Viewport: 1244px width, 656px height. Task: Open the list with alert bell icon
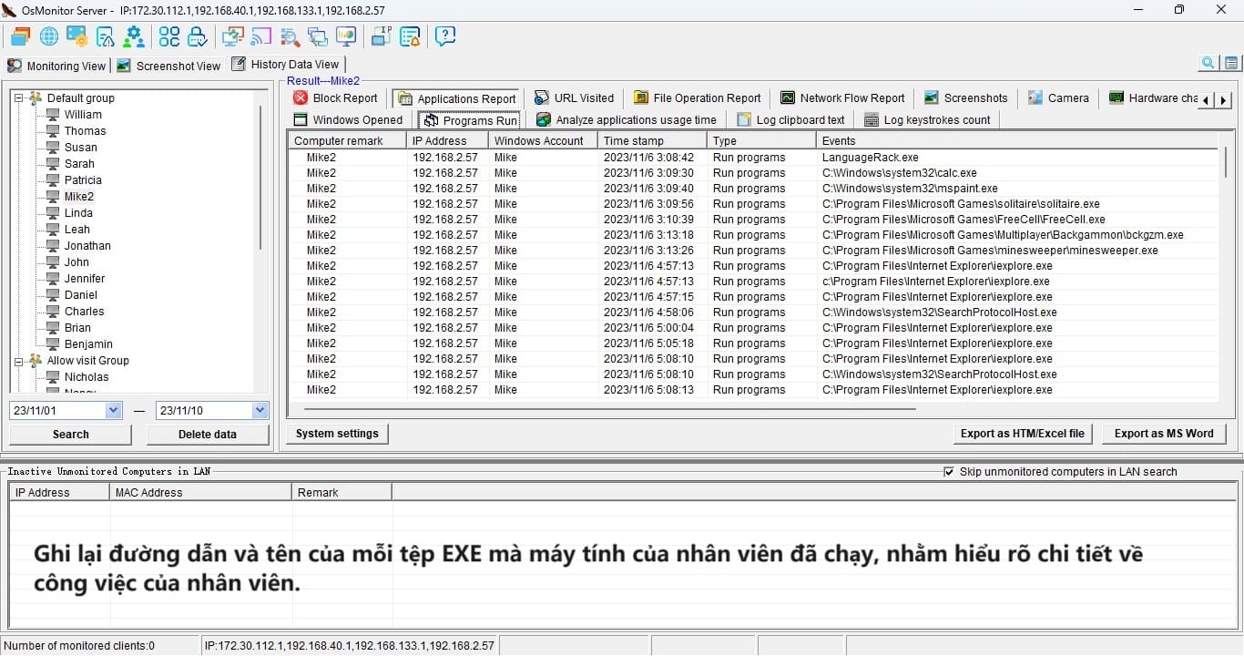point(410,36)
